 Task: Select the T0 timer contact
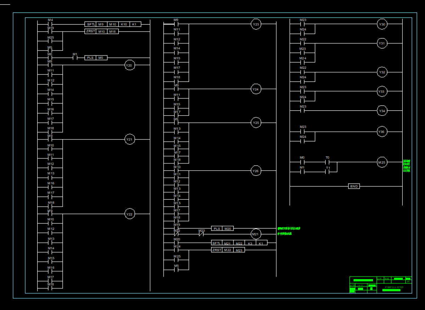(x=328, y=162)
